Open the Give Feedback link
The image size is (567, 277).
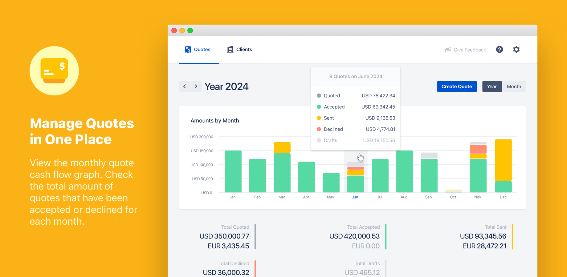(x=470, y=50)
